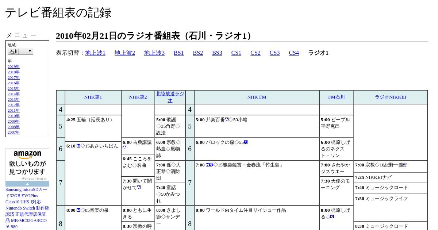Open the NHK第2 station header link
The width and height of the screenshot is (438, 230).
[138, 97]
